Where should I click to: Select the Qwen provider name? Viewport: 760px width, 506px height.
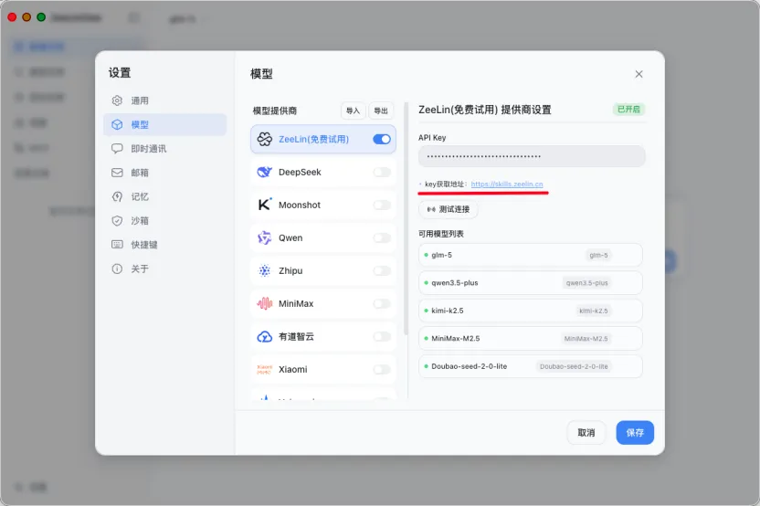point(290,238)
